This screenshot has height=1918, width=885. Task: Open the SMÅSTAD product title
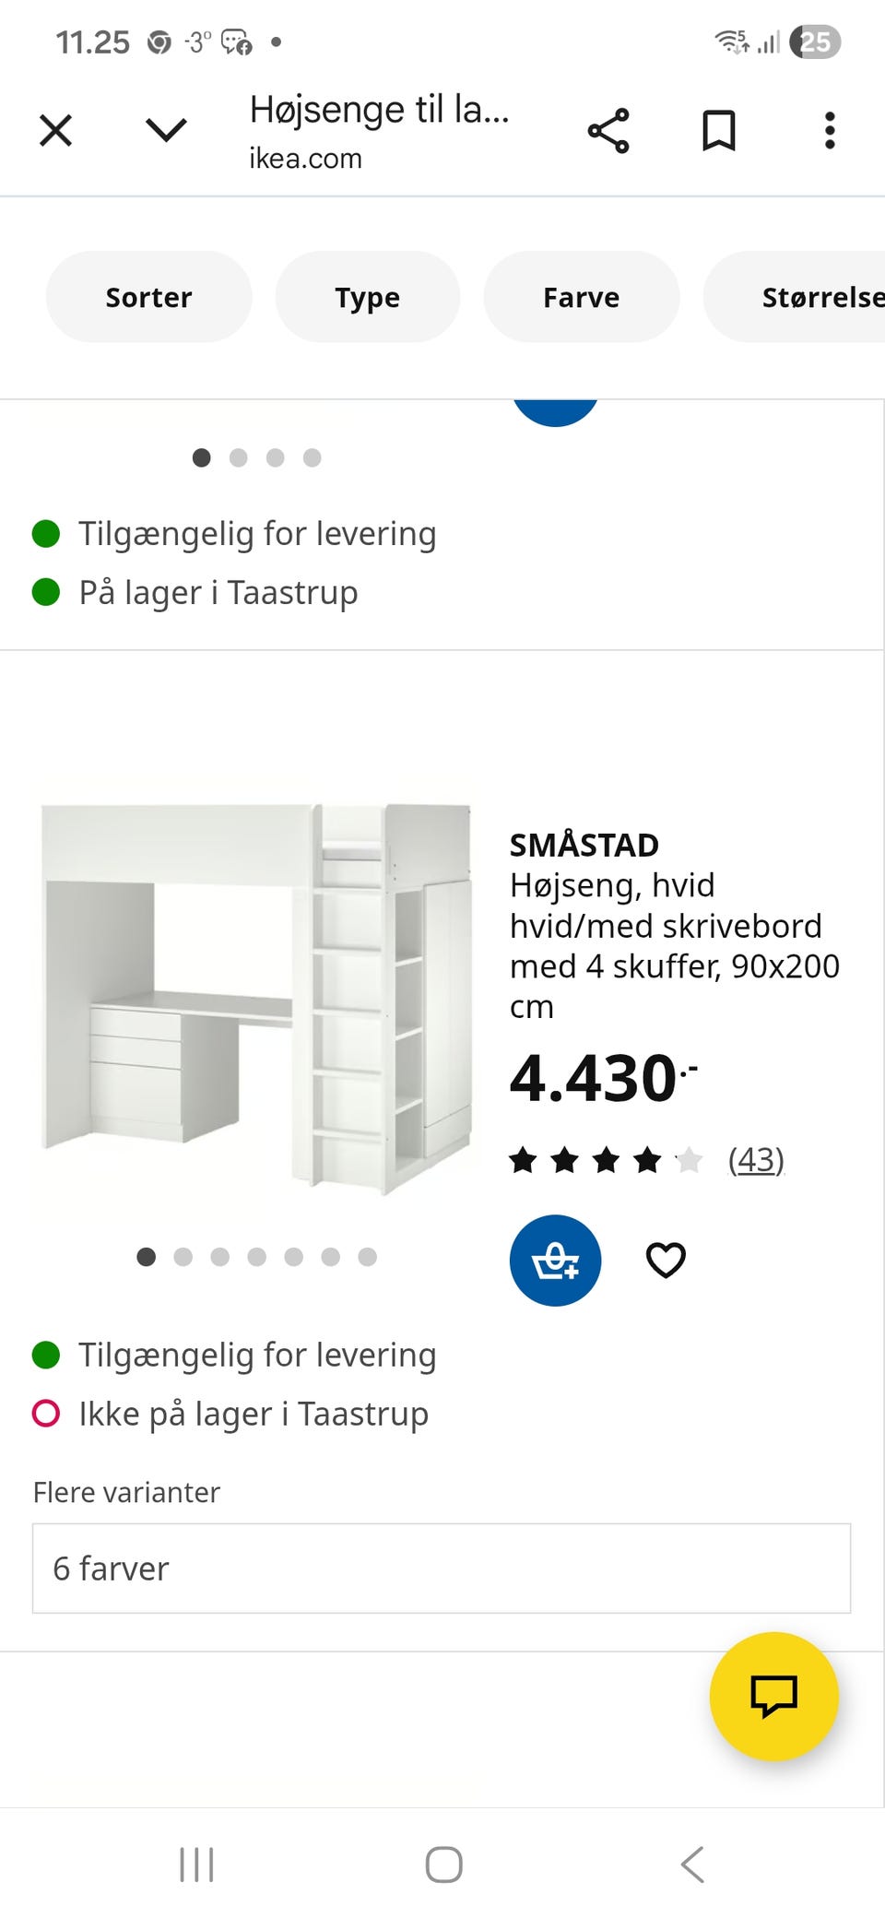[x=584, y=845]
